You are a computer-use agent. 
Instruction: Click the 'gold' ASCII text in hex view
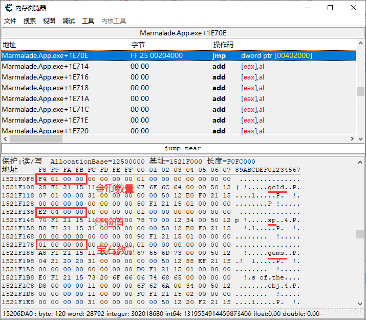276,187
